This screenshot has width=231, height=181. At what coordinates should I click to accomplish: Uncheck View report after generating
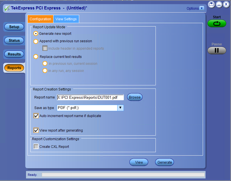pos(36,130)
